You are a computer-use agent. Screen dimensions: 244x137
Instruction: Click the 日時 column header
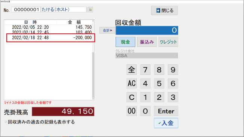tap(30, 22)
